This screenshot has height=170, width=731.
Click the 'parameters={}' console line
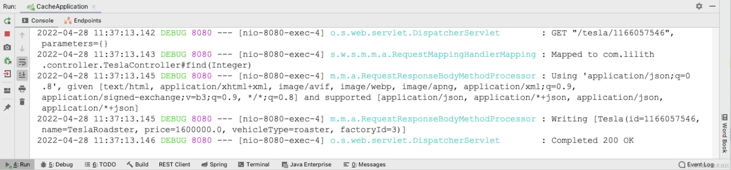75,44
